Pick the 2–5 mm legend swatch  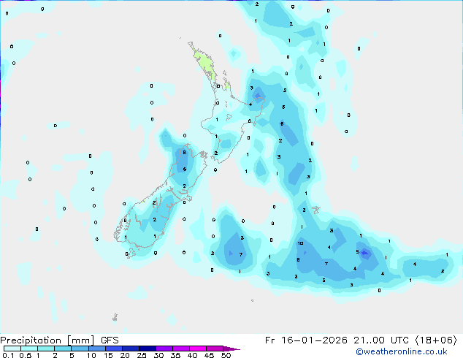click(63, 349)
